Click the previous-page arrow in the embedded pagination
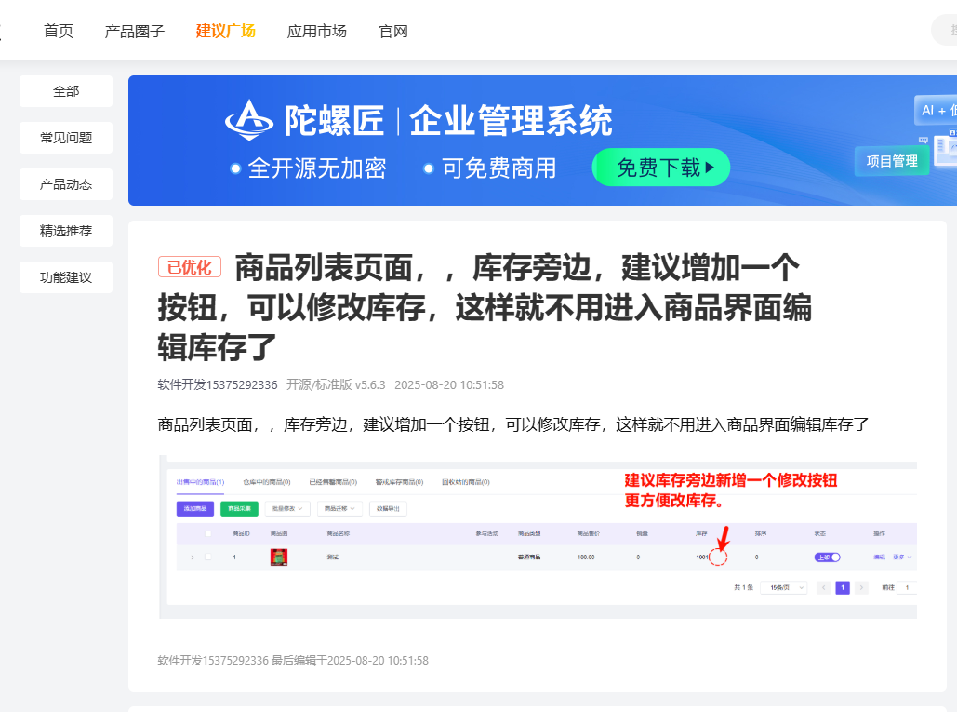Image resolution: width=957 pixels, height=712 pixels. point(823,587)
